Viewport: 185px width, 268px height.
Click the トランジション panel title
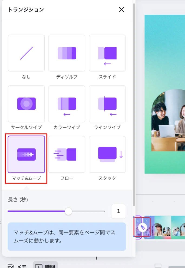pyautogui.click(x=26, y=10)
